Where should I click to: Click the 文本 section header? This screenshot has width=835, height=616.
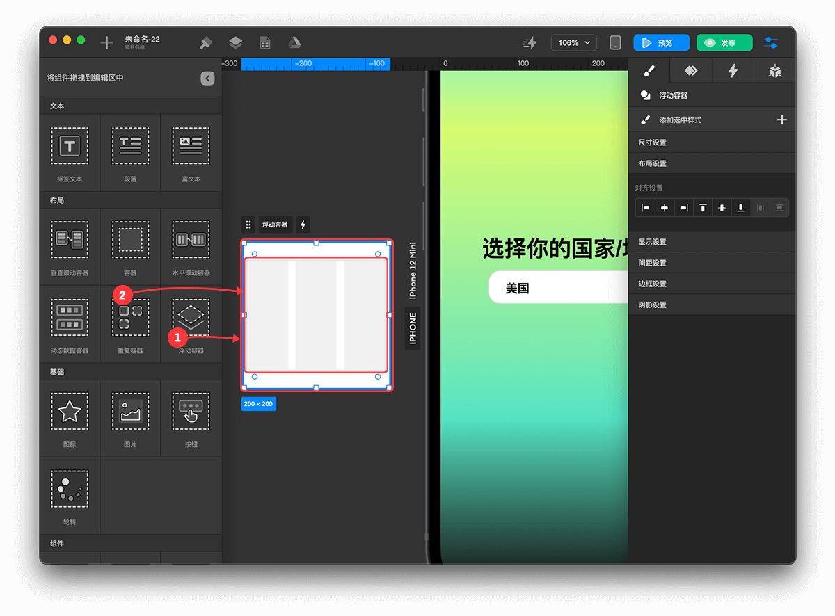click(x=57, y=106)
